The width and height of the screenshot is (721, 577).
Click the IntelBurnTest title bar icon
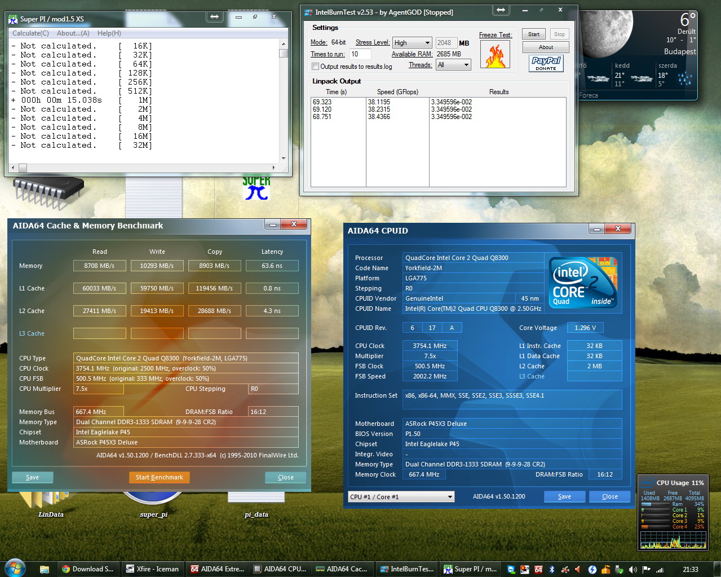pos(308,12)
